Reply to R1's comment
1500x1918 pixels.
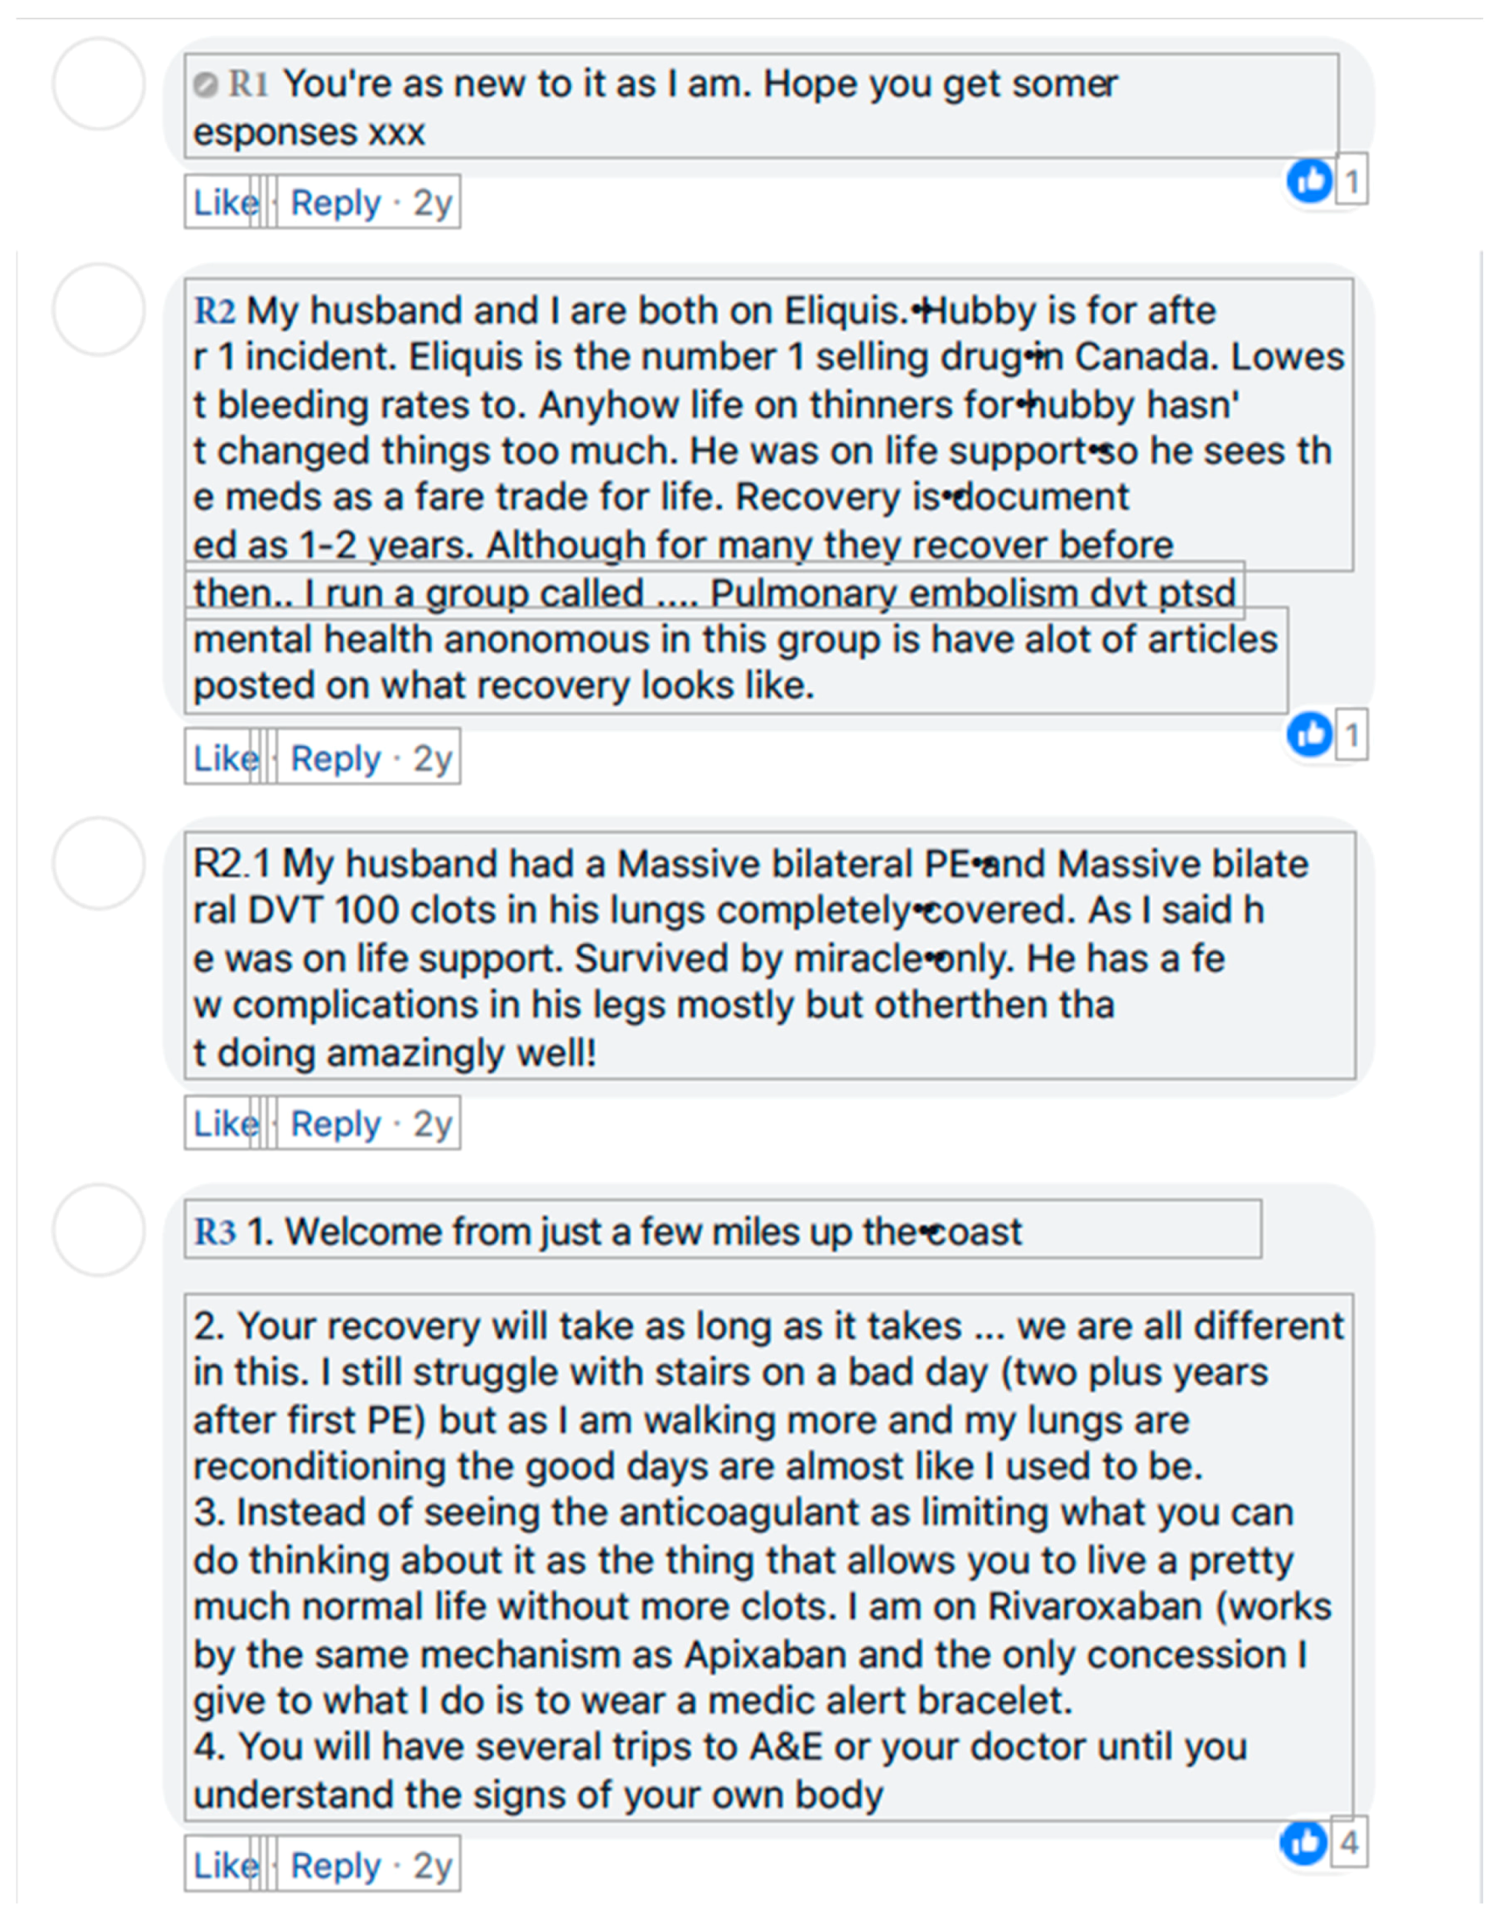[x=336, y=203]
